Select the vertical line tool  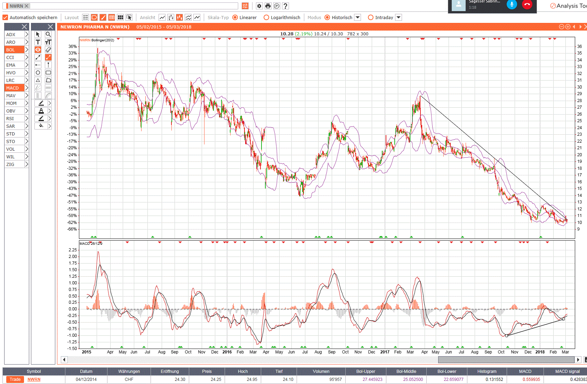(x=48, y=65)
